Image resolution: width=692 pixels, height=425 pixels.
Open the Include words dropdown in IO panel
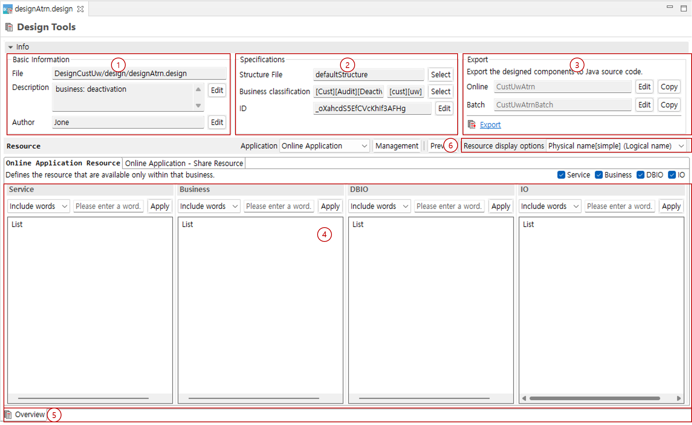[549, 206]
